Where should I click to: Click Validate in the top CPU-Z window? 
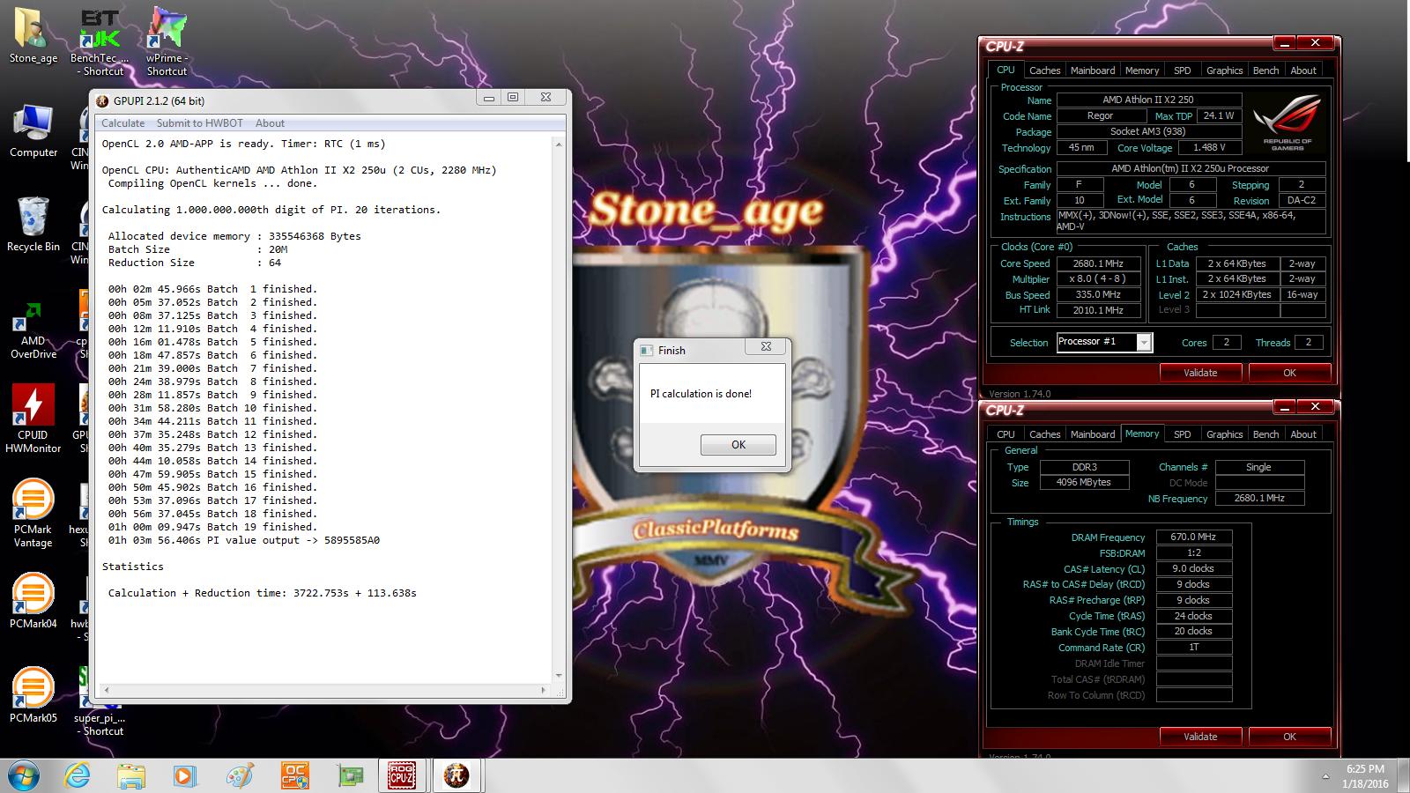(1200, 373)
